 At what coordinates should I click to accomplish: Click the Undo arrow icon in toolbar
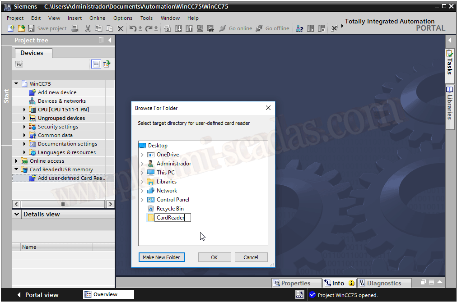click(133, 28)
